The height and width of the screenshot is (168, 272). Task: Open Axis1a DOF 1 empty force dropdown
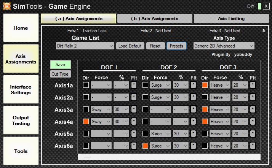click(101, 85)
